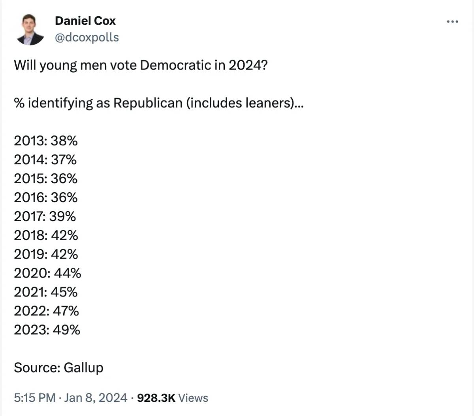Click the '2022: 47%' text
Image resolution: width=474 pixels, height=416 pixels.
click(47, 311)
